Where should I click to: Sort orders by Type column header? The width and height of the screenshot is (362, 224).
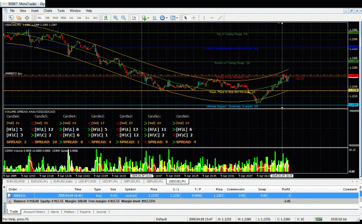[x=97, y=189]
